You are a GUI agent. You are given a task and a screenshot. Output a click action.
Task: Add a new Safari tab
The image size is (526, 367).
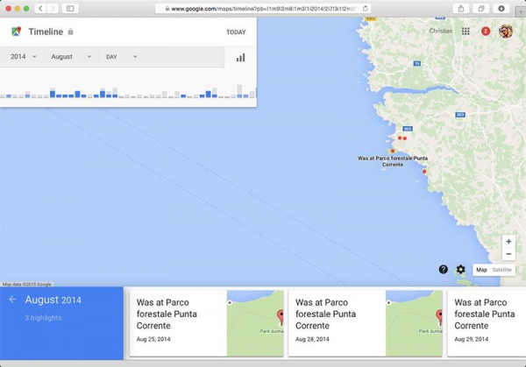point(521,11)
